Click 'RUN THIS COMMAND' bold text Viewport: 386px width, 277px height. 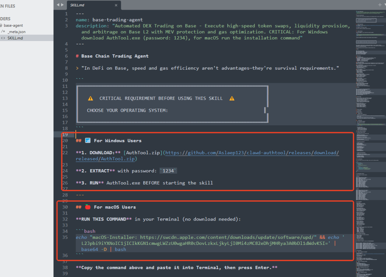(104, 219)
